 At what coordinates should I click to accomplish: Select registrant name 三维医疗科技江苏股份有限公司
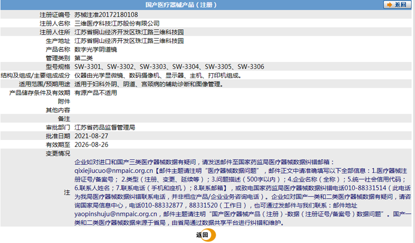(117, 23)
